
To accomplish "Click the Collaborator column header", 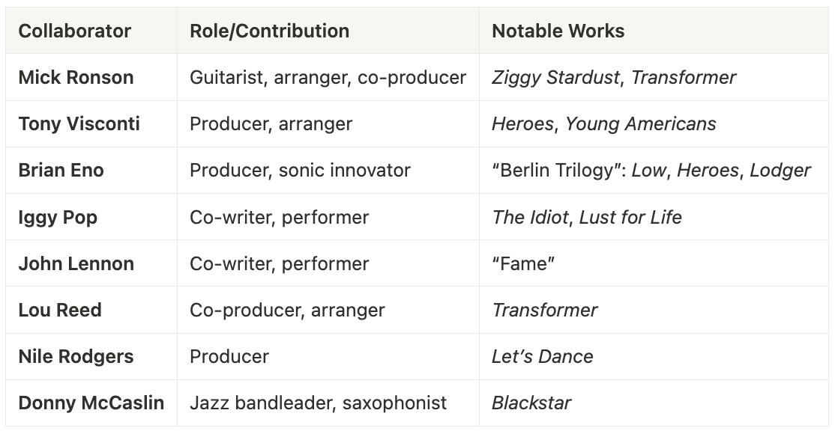I will (x=91, y=31).
